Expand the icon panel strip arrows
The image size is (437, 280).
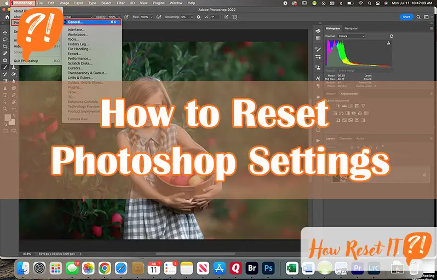point(320,24)
